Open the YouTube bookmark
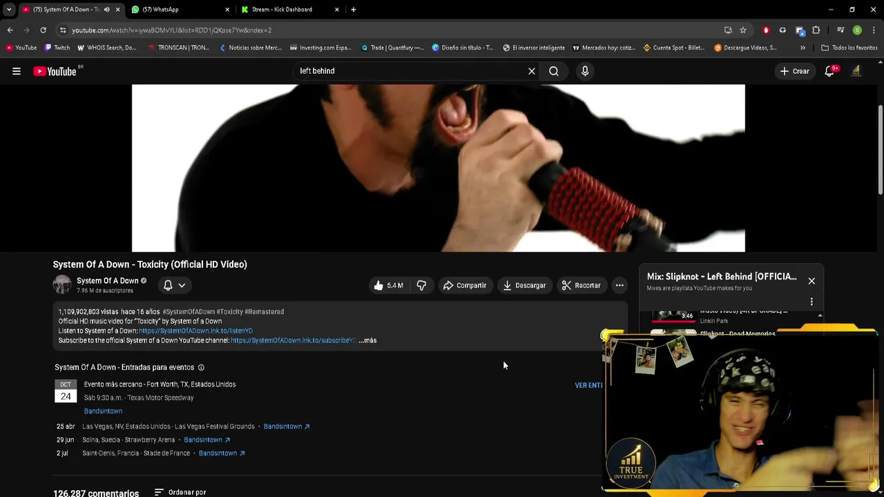The image size is (884, 497). point(21,48)
